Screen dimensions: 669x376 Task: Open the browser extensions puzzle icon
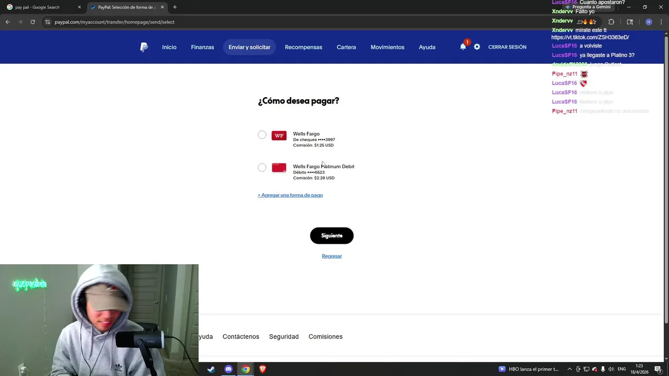pos(611,22)
